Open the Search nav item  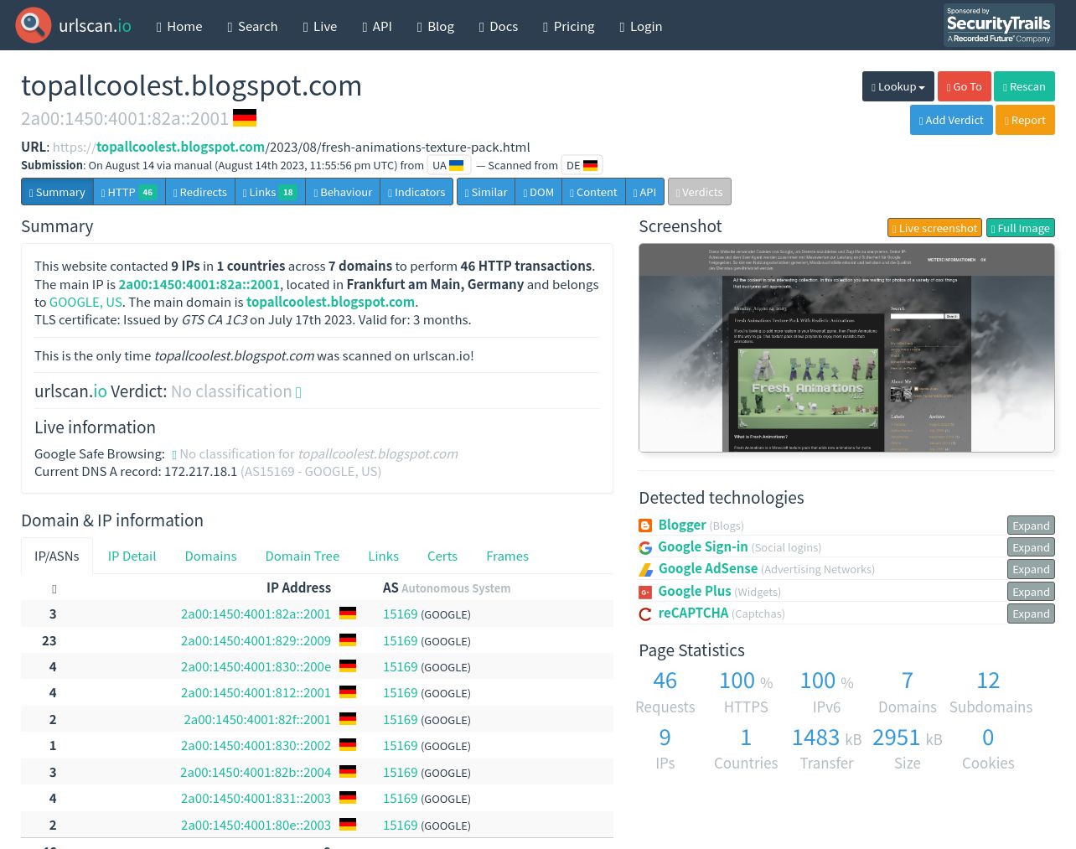(x=252, y=26)
